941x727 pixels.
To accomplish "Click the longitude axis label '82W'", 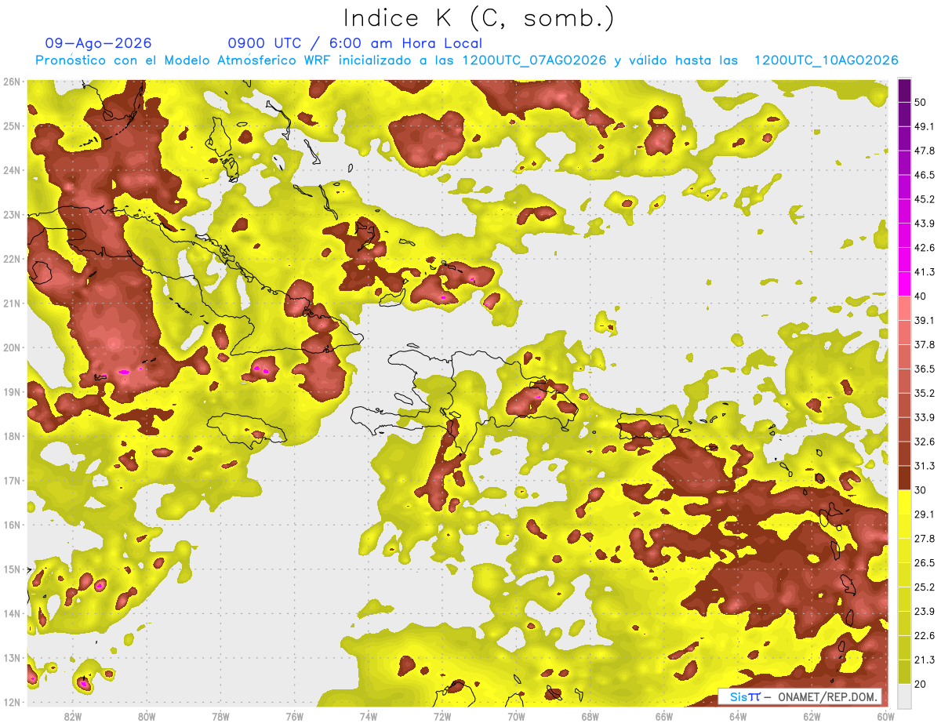I will pyautogui.click(x=73, y=717).
